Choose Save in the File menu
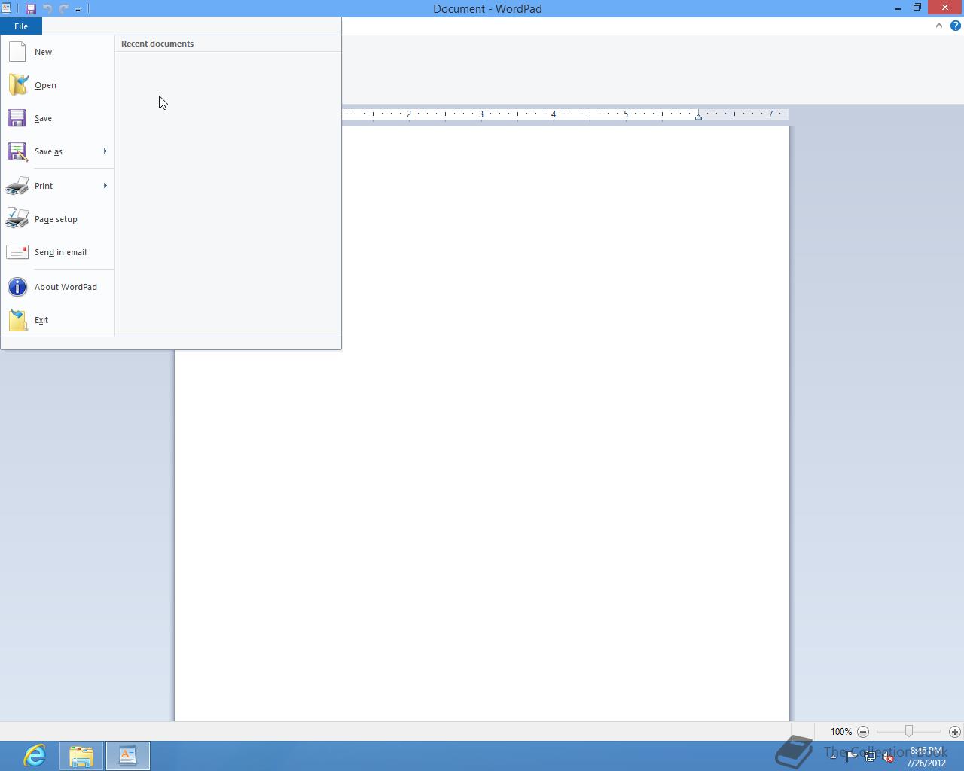Screen dimensions: 964x771 click(x=57, y=118)
